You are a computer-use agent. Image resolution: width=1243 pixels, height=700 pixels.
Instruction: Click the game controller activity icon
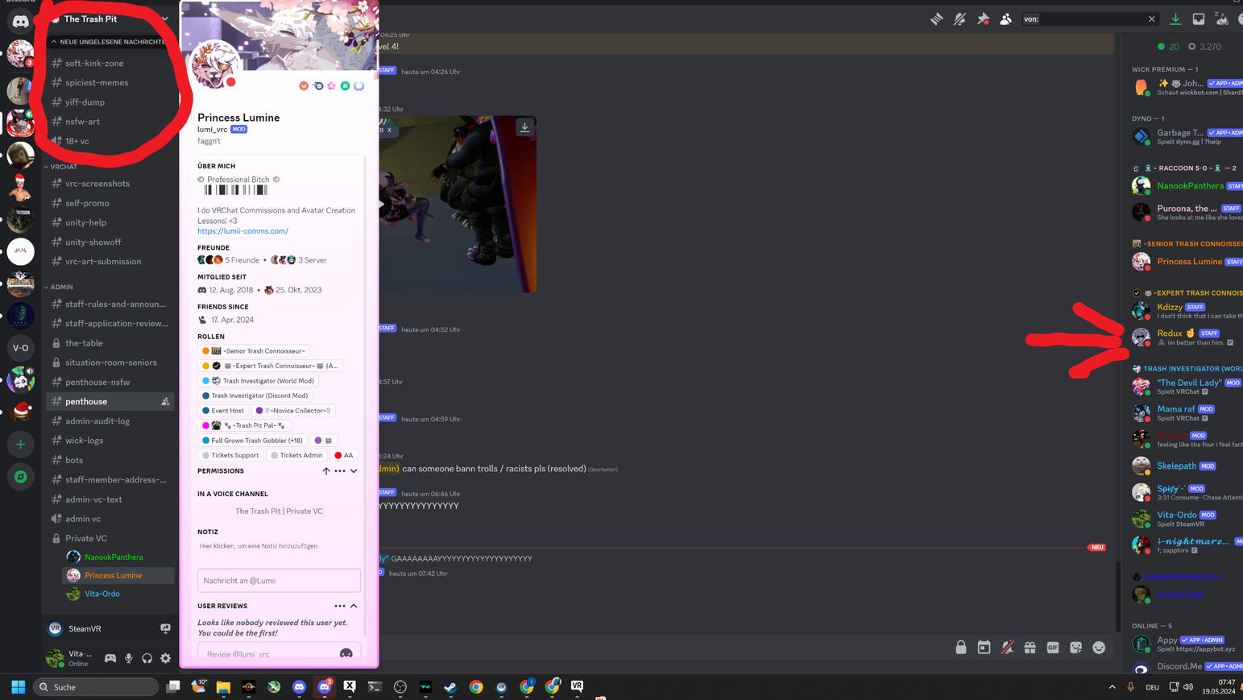pyautogui.click(x=110, y=658)
